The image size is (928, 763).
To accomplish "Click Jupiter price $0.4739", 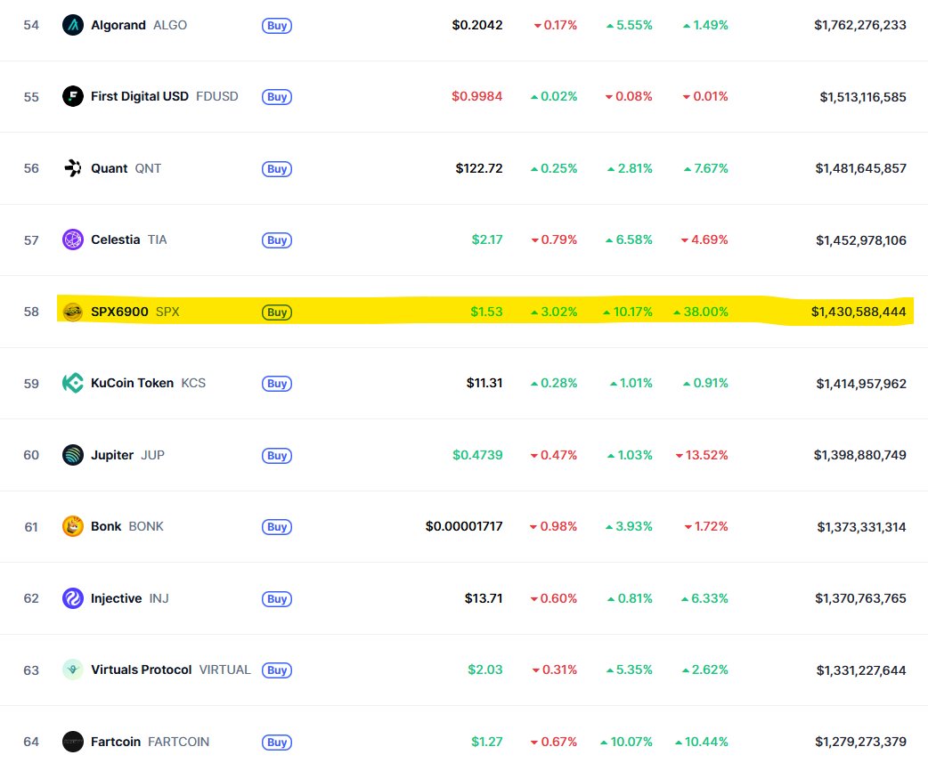I will (x=477, y=455).
